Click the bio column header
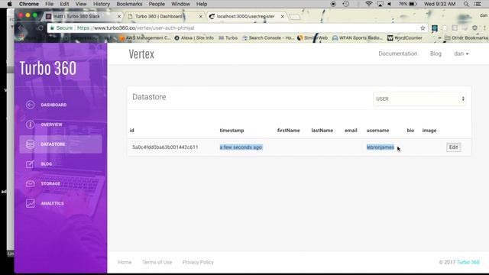This screenshot has width=489, height=275. click(x=410, y=131)
